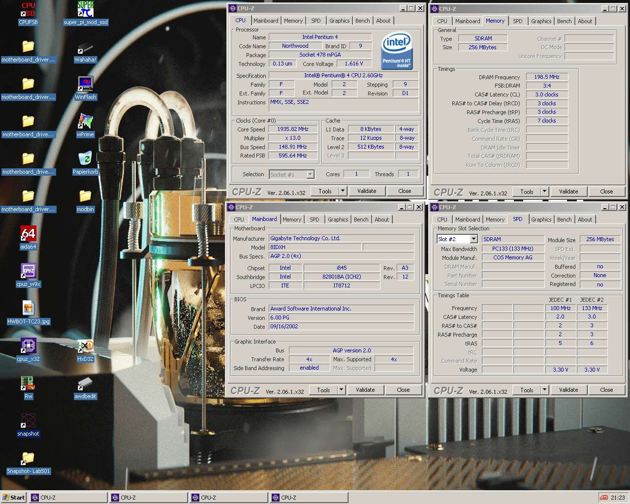Select SPD tab in Mainboard window
The image size is (630, 504).
click(315, 220)
